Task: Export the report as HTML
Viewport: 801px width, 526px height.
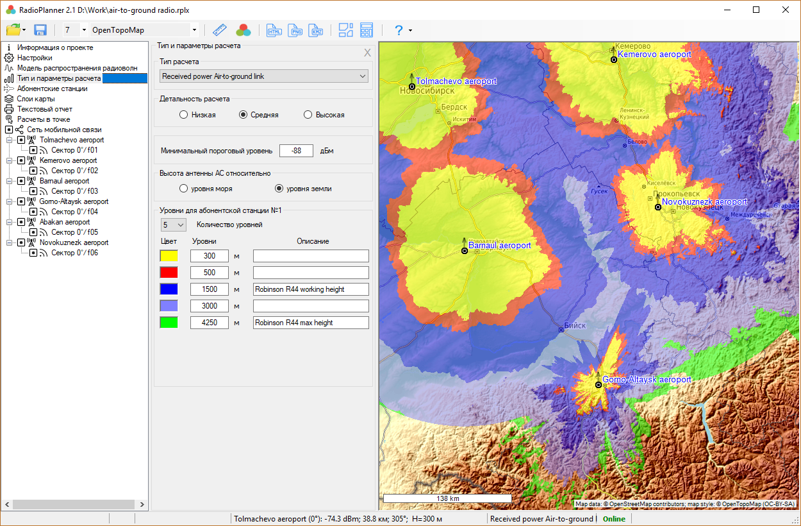Action: (274, 30)
